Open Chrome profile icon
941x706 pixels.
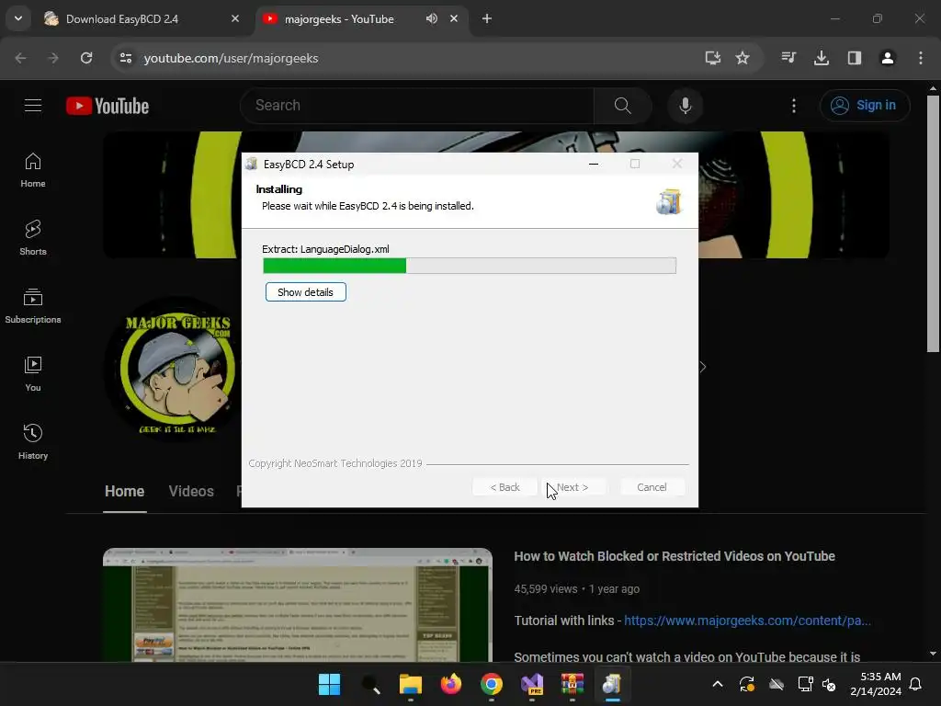point(888,58)
